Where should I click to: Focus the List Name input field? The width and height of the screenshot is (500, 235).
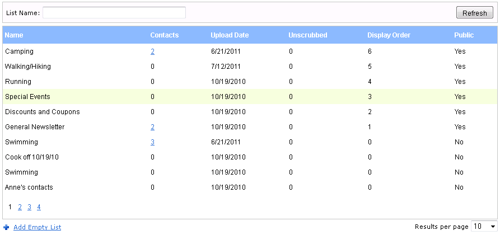tap(114, 13)
